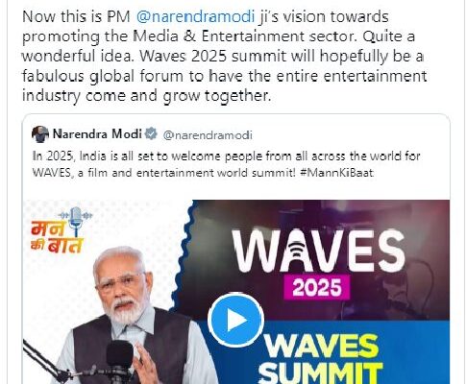Click the pink 2025 badge
This screenshot has height=384, width=467.
317,287
